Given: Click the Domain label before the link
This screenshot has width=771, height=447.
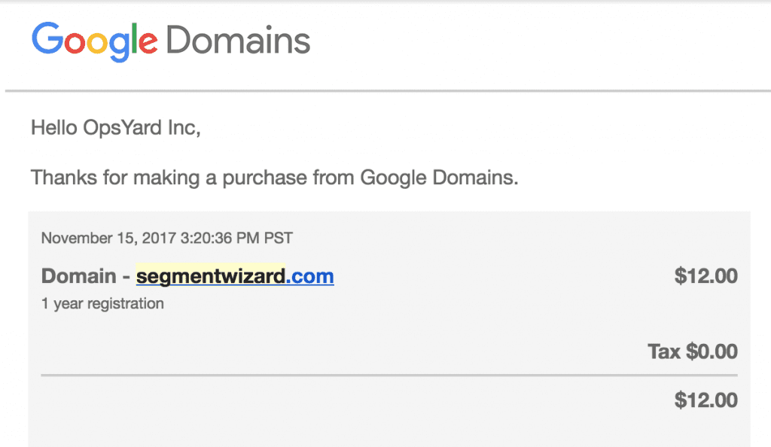Looking at the screenshot, I should (78, 276).
